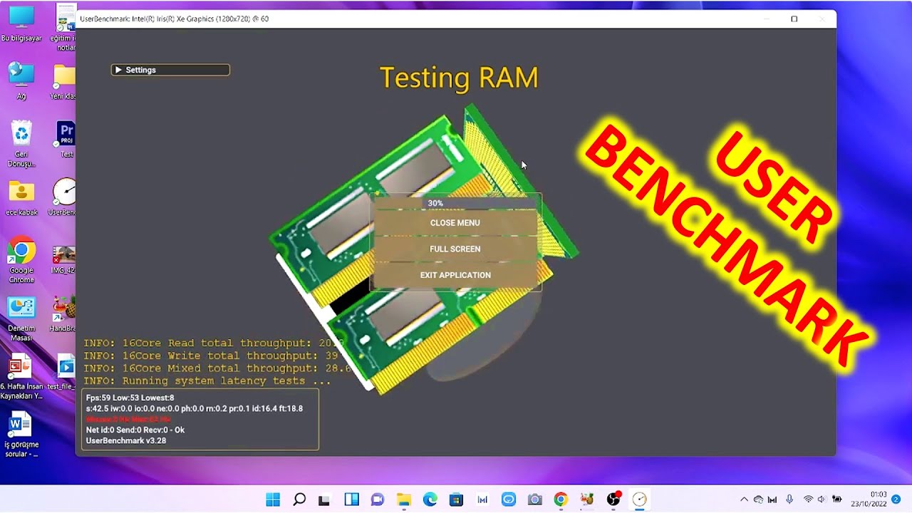Click CLOSE MENU in the overlay menu
Screen dimensions: 912x513
point(455,223)
